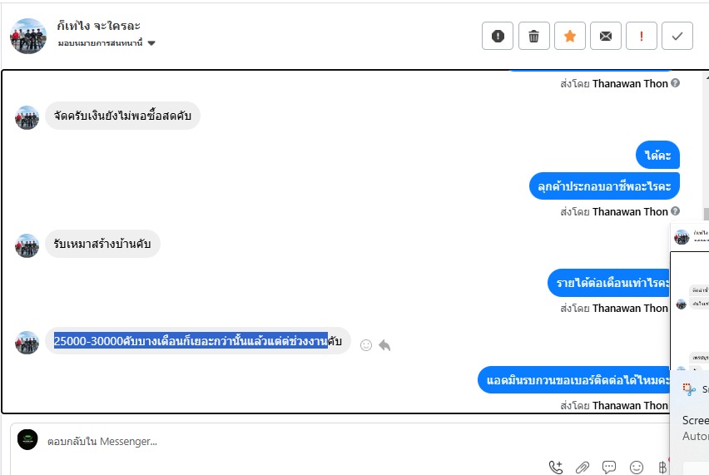
Task: Click the react emoji icon beside message
Action: (x=366, y=345)
